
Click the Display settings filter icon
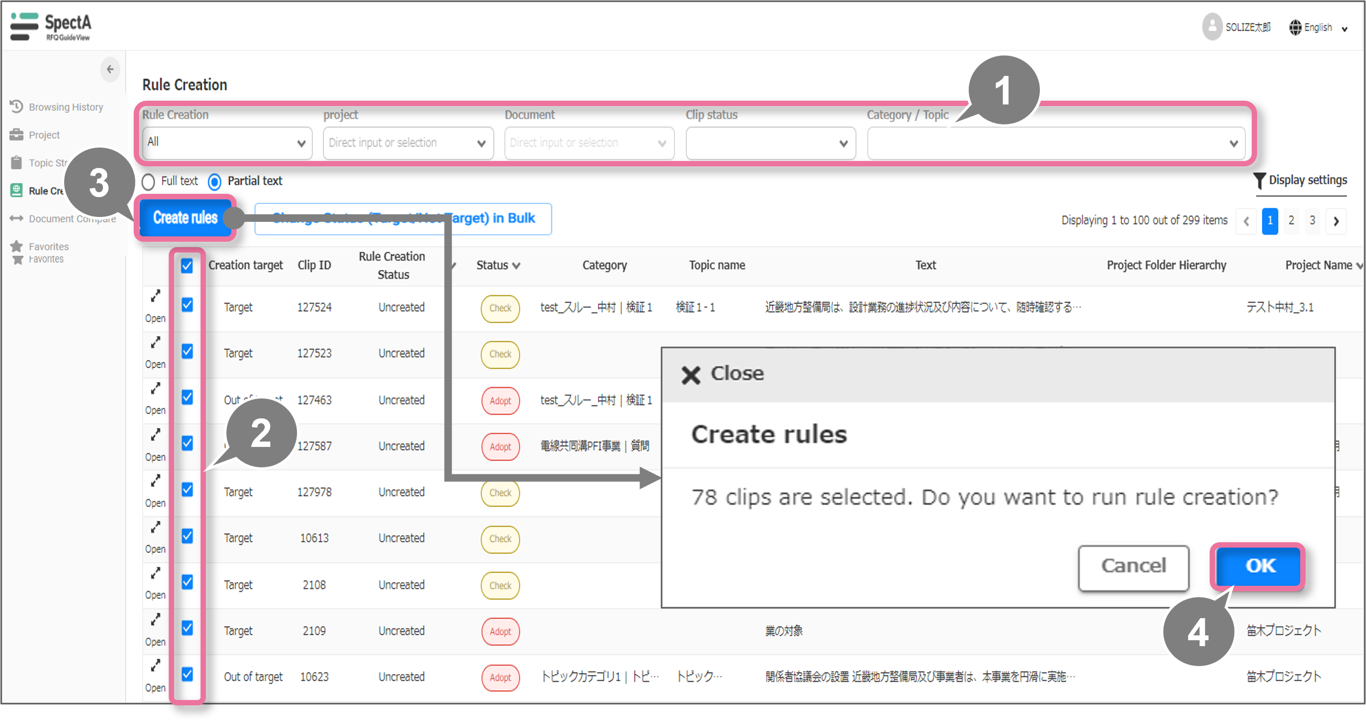(x=1259, y=180)
